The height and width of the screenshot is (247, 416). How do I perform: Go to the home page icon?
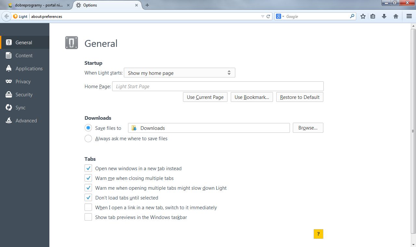point(396,16)
